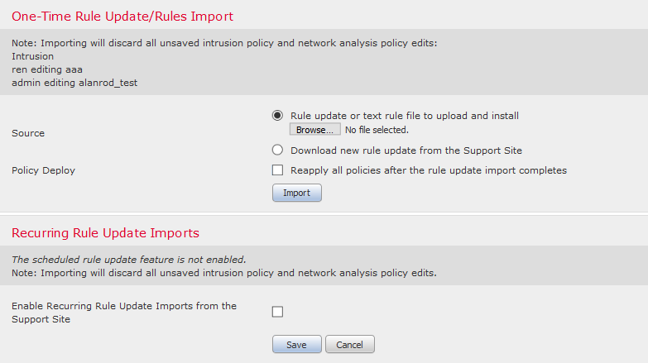Click the Browse... file button
The width and height of the screenshot is (648, 363).
click(314, 130)
